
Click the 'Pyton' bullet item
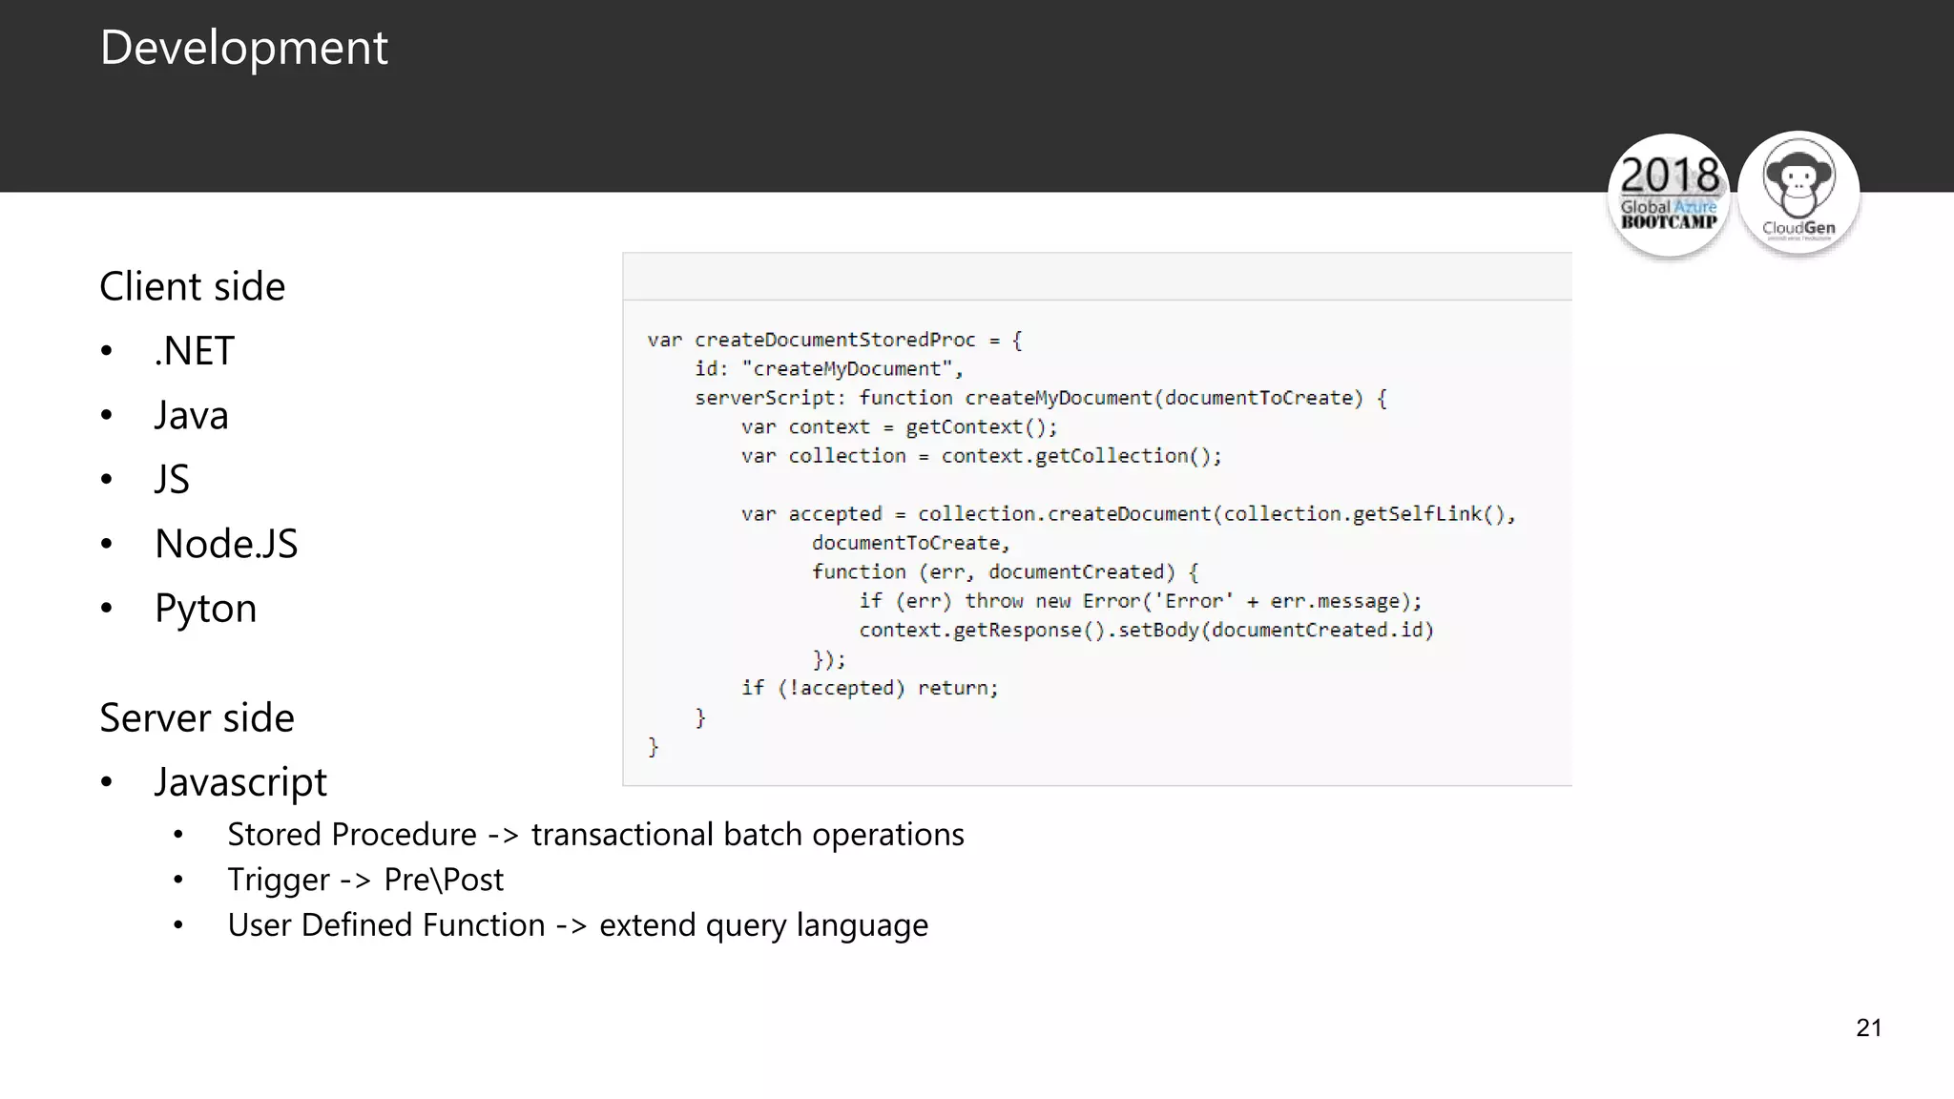point(206,609)
